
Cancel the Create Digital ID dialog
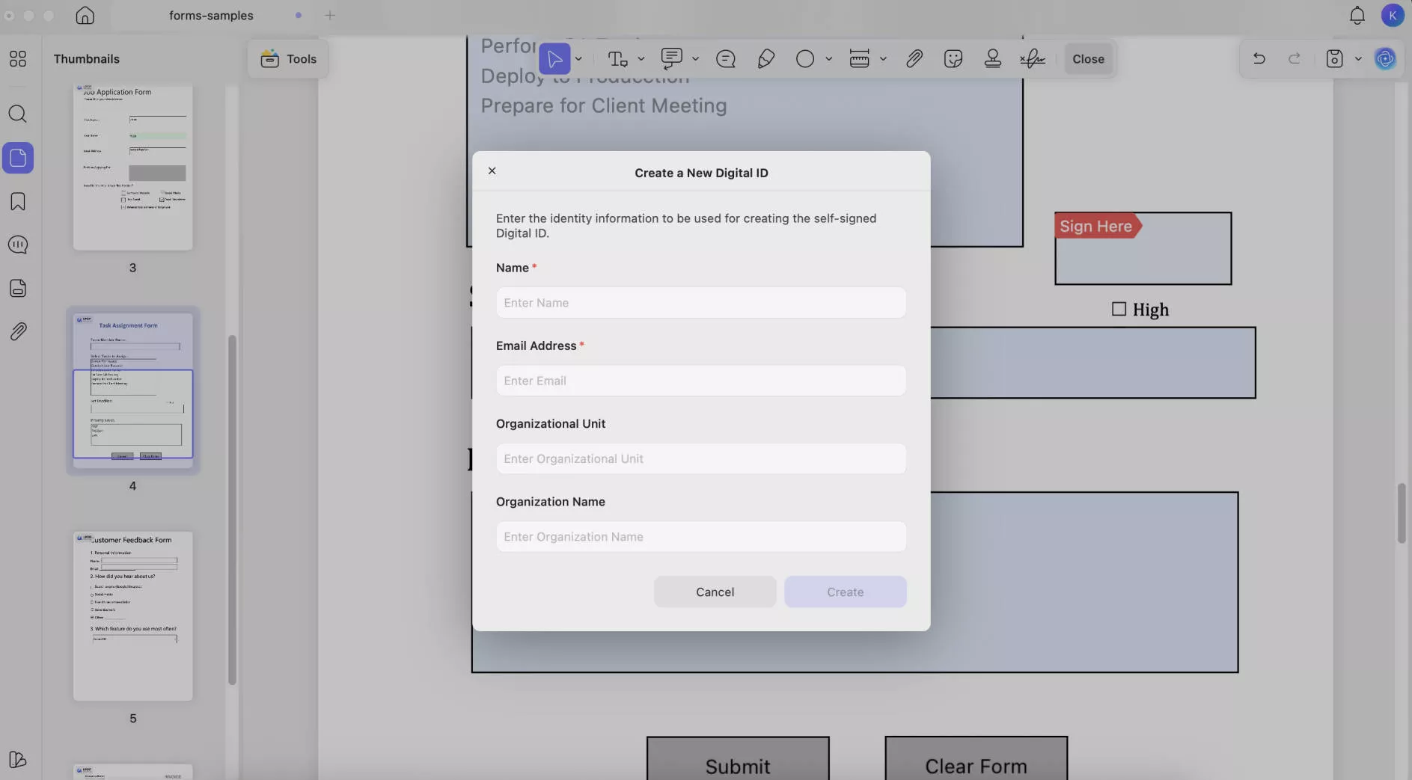(x=715, y=592)
